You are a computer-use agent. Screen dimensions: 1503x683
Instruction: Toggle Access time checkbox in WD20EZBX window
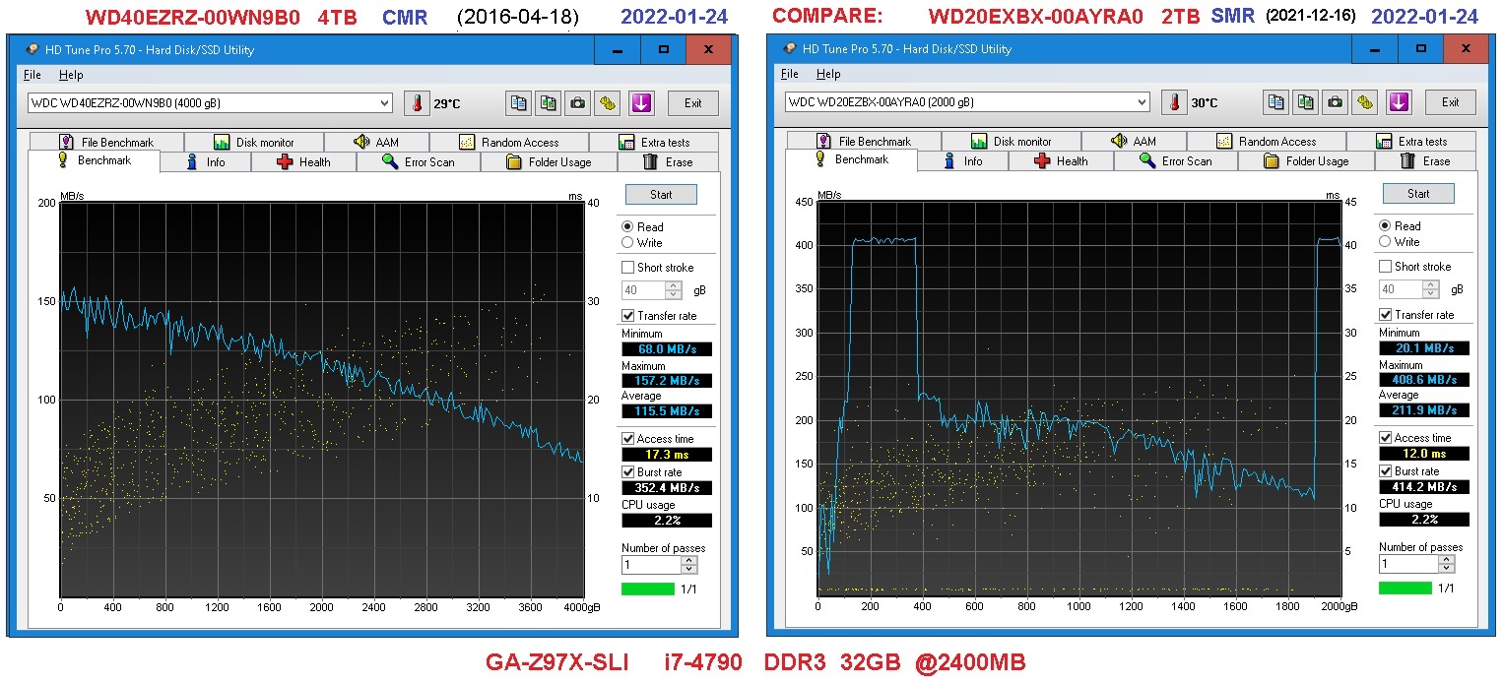tap(1385, 438)
